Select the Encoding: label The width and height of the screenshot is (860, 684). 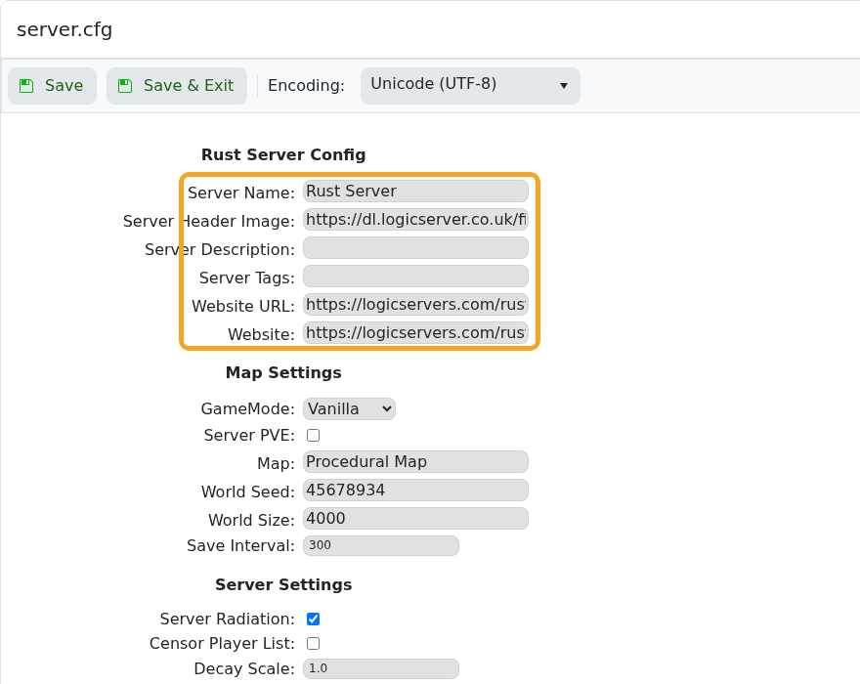[306, 86]
